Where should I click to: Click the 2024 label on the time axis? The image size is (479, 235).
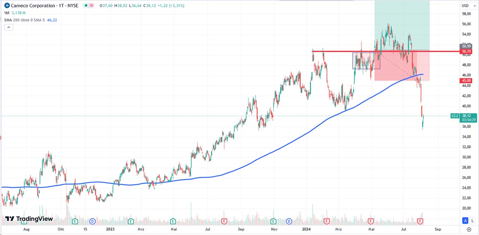tap(307, 229)
